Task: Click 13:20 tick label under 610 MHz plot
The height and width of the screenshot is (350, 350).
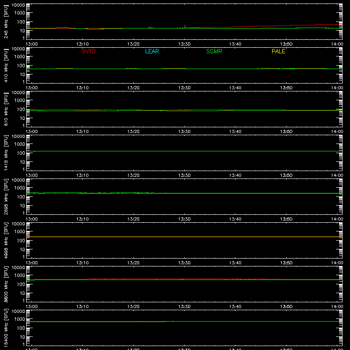Action: tap(133, 132)
